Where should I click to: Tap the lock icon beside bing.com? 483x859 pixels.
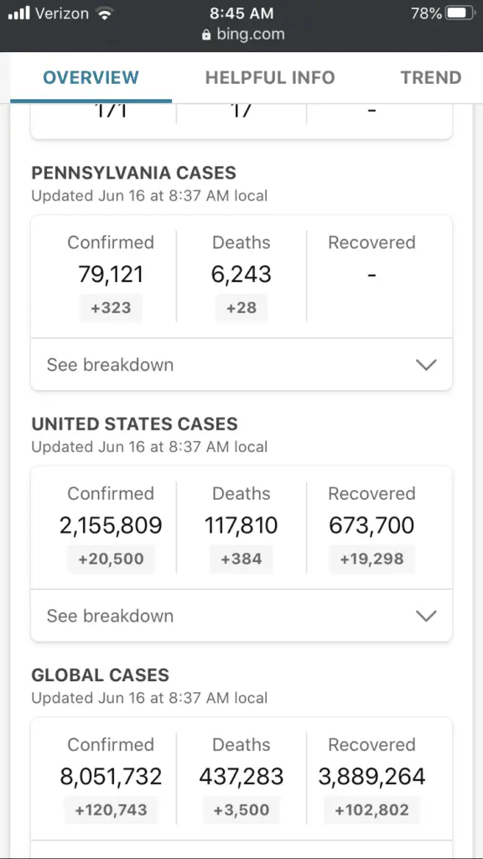coord(206,35)
